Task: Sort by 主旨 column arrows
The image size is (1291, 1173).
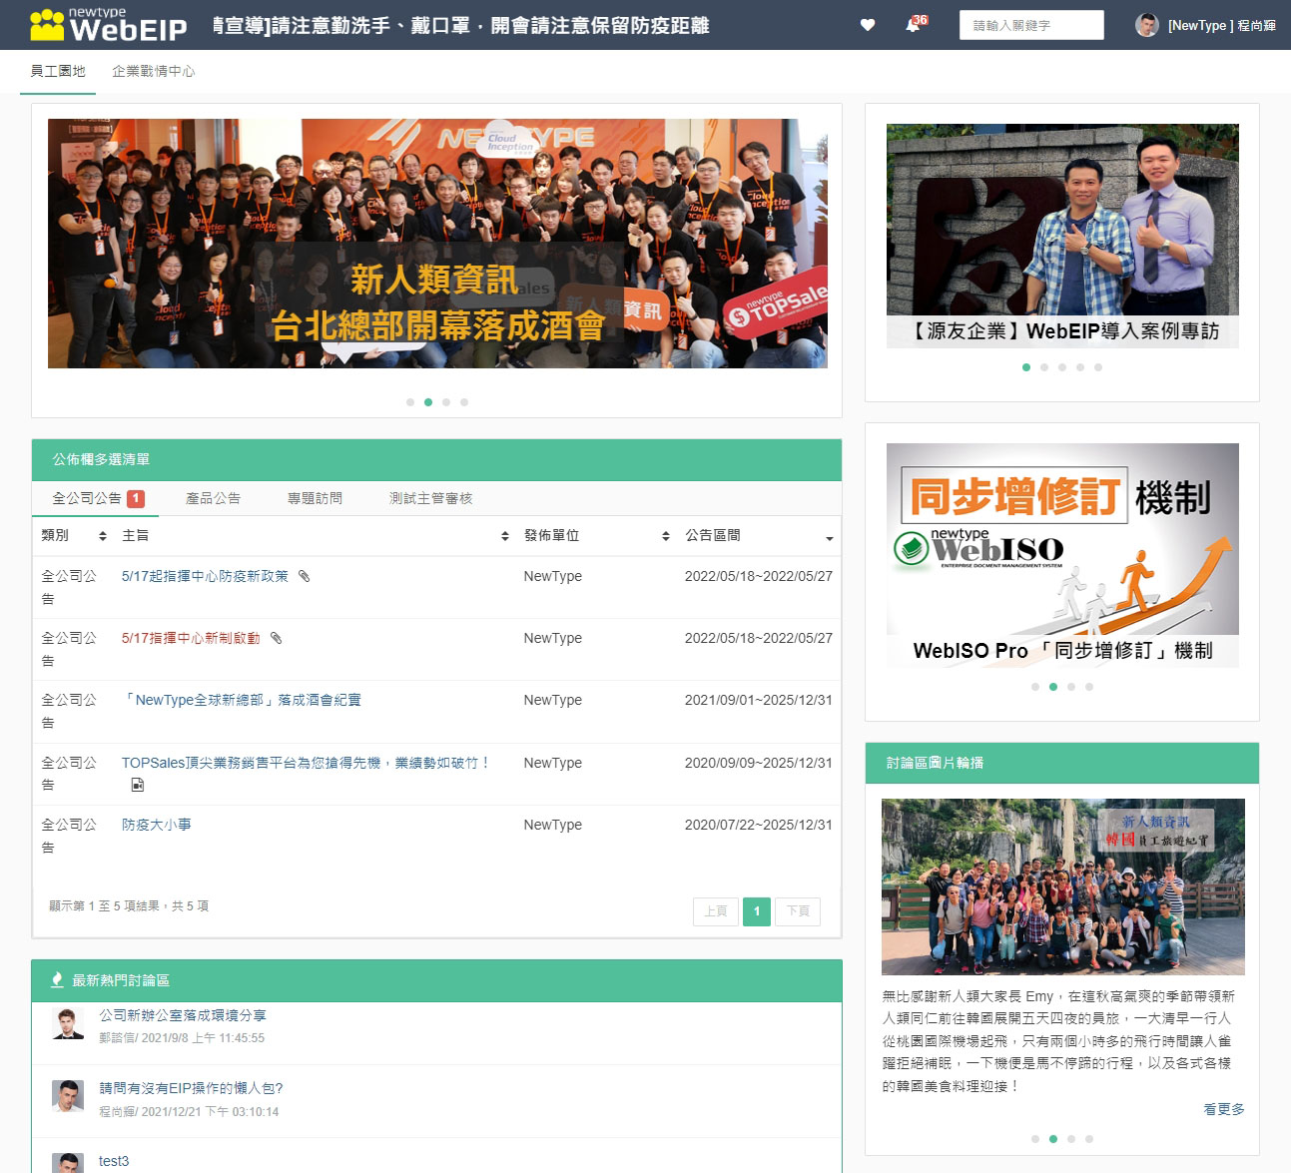Action: click(505, 536)
